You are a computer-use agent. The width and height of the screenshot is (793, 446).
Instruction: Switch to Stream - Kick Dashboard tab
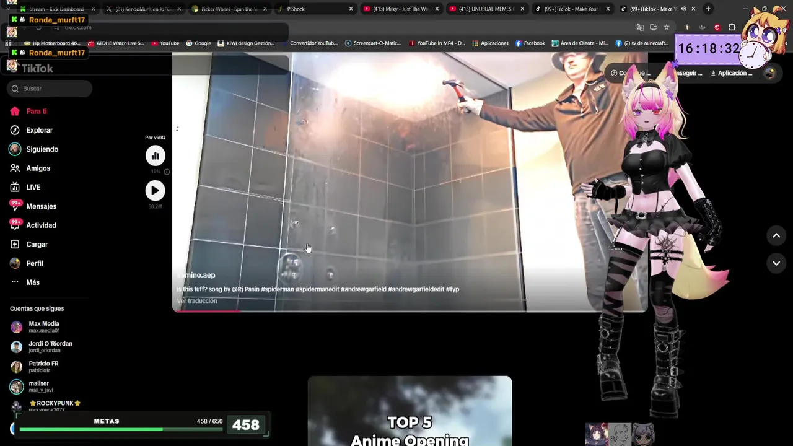(56, 9)
